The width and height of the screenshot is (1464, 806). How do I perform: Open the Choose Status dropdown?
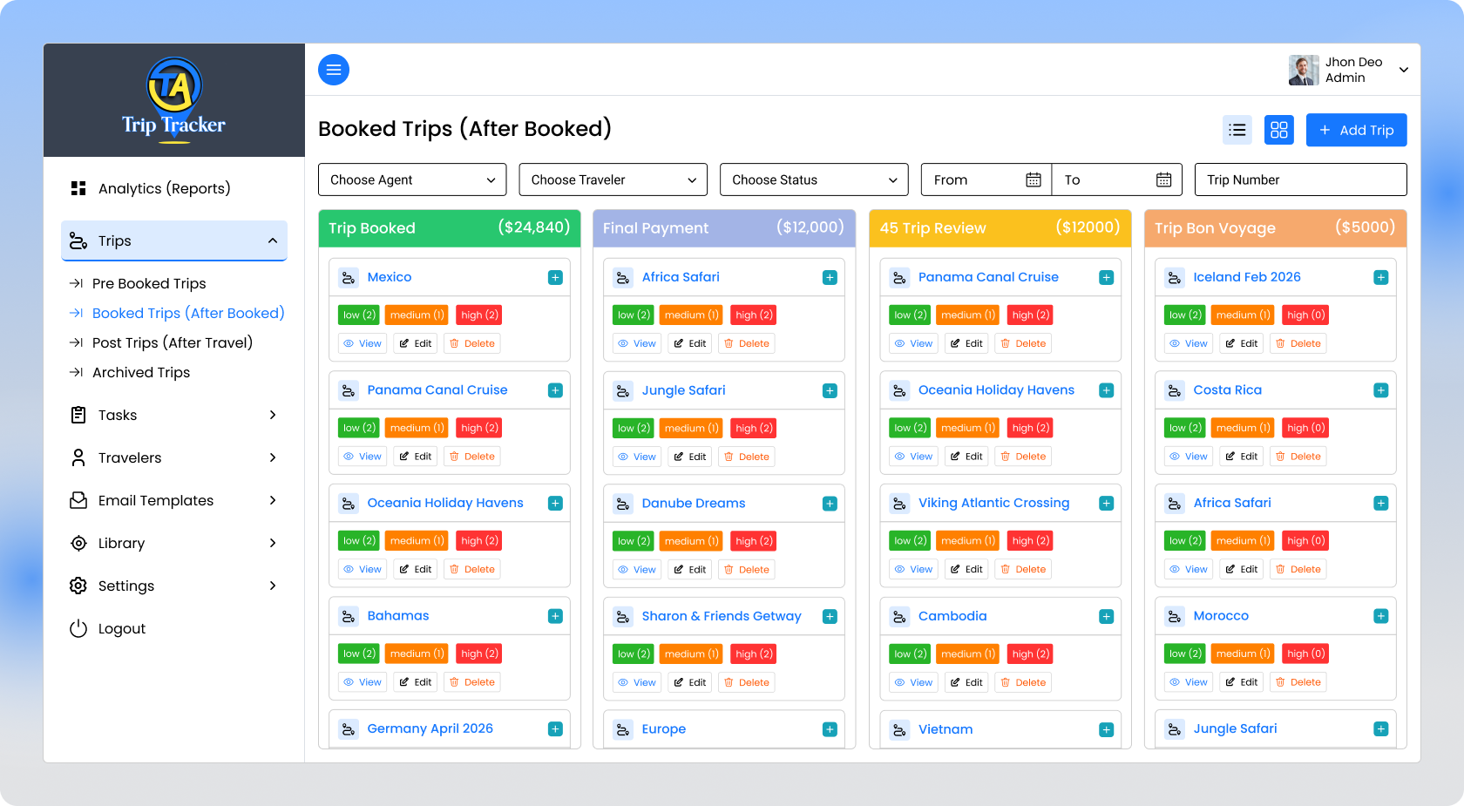tap(814, 179)
